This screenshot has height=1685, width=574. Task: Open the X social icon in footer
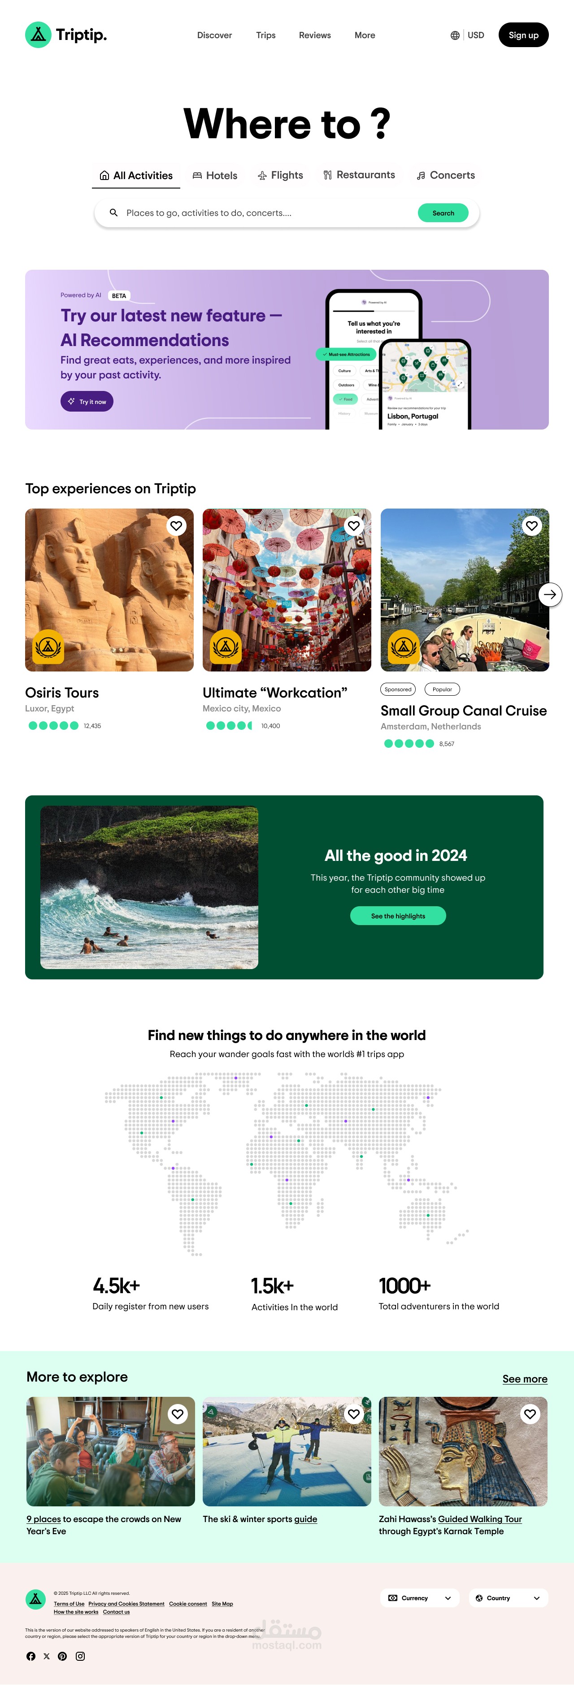coord(47,1656)
